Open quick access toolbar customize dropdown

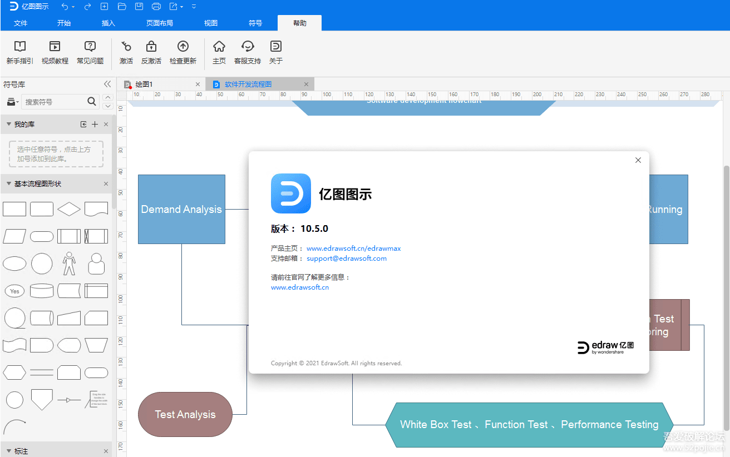tap(194, 7)
